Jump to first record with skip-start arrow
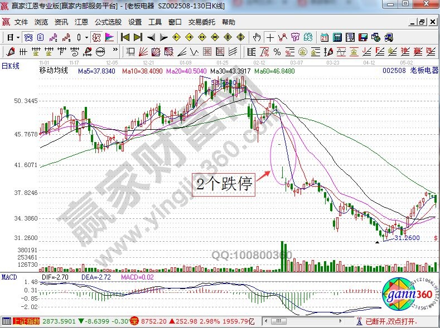 tap(125, 37)
